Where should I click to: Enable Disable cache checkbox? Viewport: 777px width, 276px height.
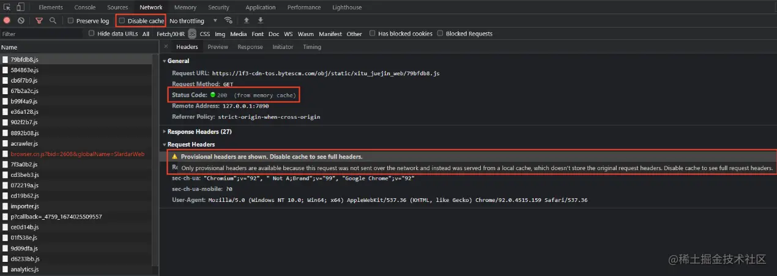(x=122, y=21)
